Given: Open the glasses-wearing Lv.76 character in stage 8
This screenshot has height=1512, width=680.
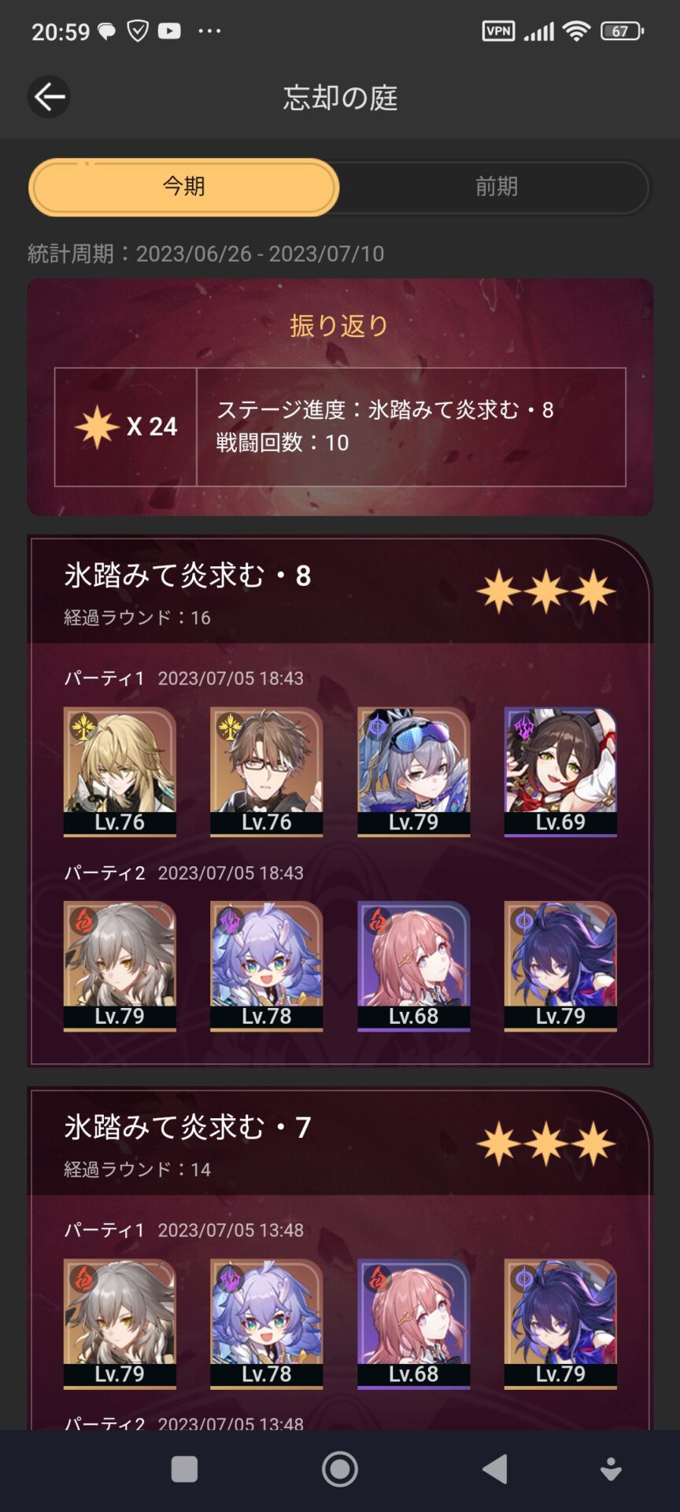Looking at the screenshot, I should tap(266, 771).
